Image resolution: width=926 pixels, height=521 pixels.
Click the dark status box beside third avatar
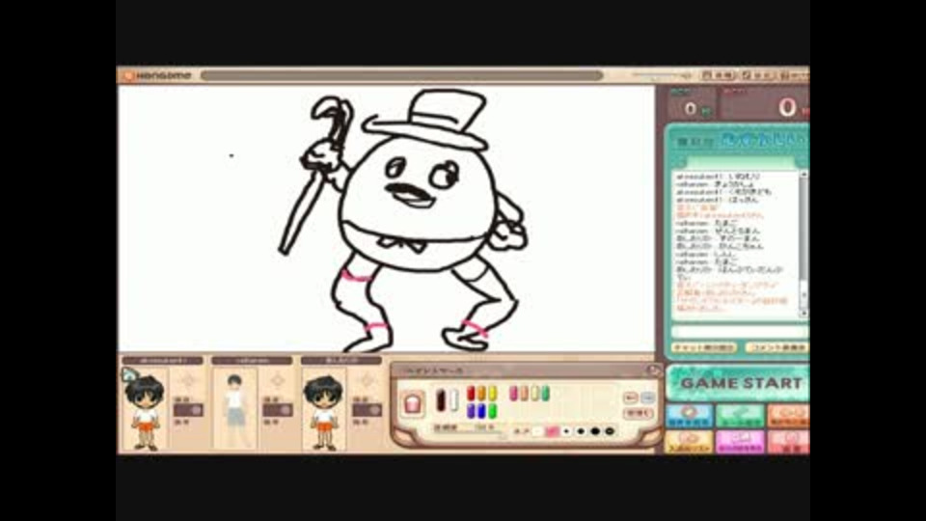coord(367,410)
